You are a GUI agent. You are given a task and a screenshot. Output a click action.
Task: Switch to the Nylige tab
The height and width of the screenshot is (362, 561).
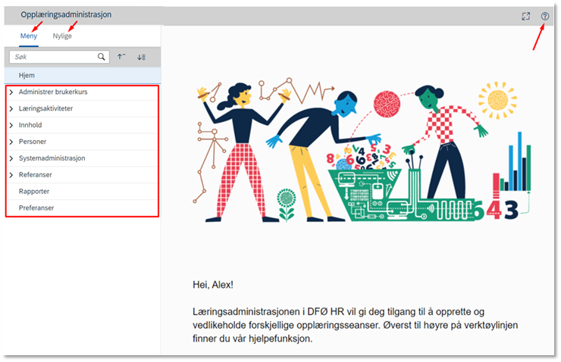tap(62, 36)
